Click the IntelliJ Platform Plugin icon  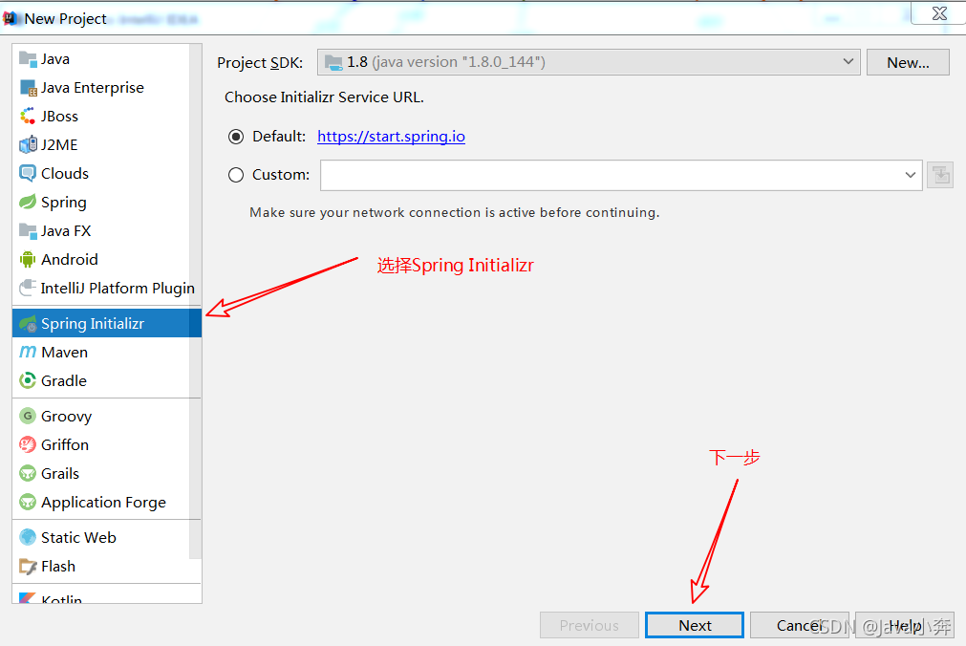(x=28, y=288)
